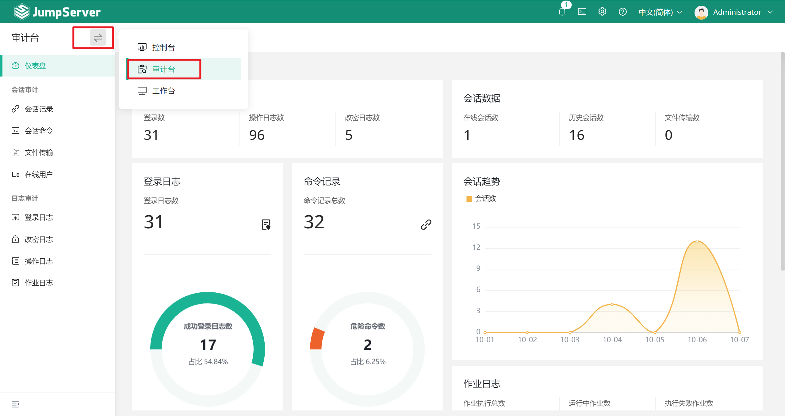
Task: Click the 审计台 clipboard search icon
Action: click(x=142, y=69)
